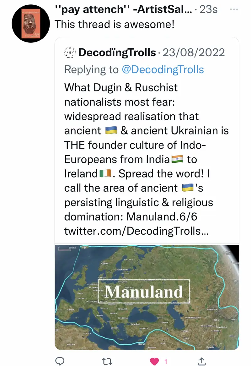Viewport: 251px width, 366px height.
Task: Click the 23/08/2022 date of quoted tweet
Action: pyautogui.click(x=194, y=52)
